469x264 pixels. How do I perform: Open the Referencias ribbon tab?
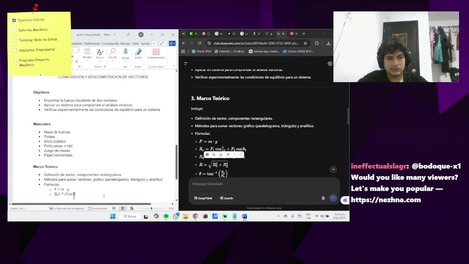click(92, 44)
